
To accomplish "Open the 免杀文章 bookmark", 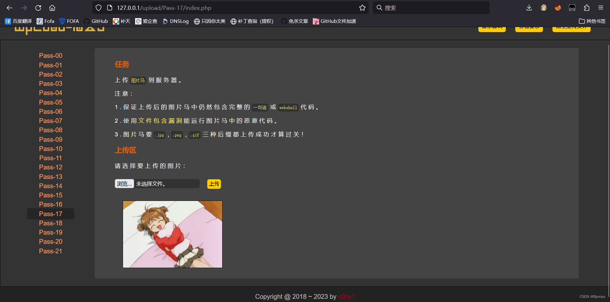I will tap(295, 21).
